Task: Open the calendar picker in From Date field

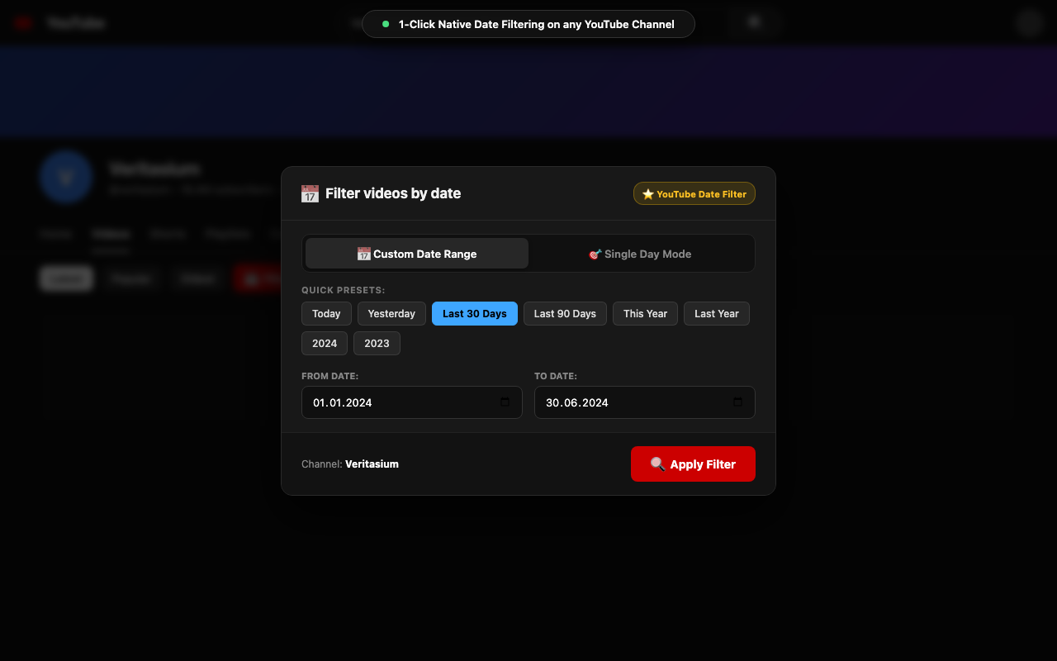Action: [505, 402]
